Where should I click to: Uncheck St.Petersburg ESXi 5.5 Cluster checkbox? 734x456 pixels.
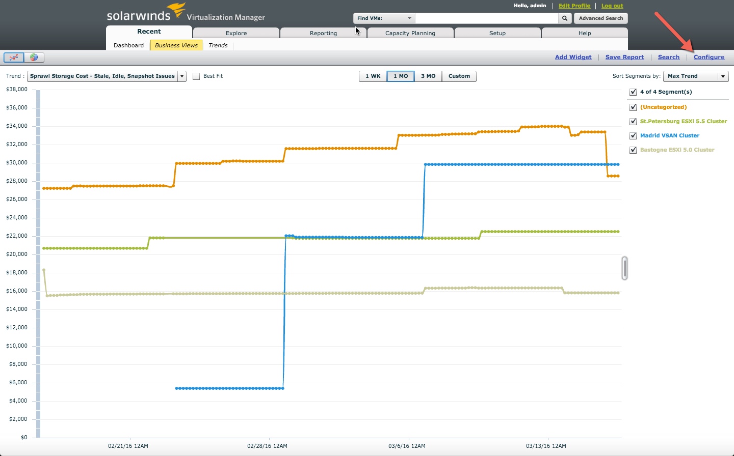(x=633, y=122)
